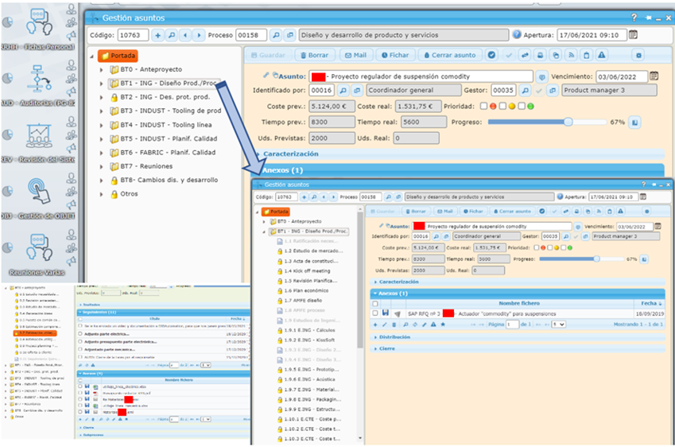This screenshot has width=675, height=447.
Task: Tick the yellow priority checkbox in the lower window
Action: [x=549, y=247]
